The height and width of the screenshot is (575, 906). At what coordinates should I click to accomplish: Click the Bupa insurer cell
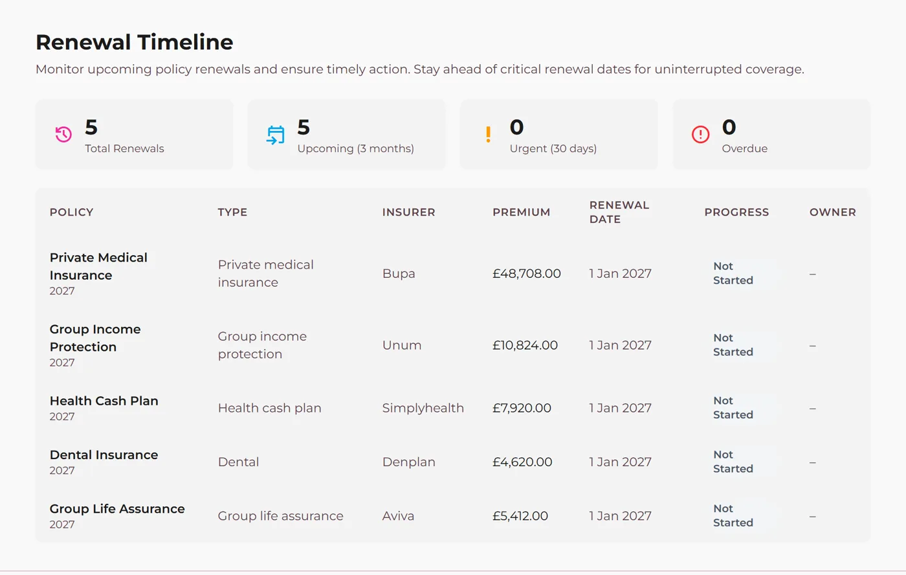399,273
